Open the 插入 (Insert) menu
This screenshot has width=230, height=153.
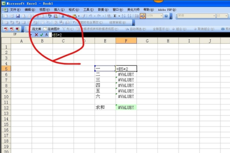[59, 9]
